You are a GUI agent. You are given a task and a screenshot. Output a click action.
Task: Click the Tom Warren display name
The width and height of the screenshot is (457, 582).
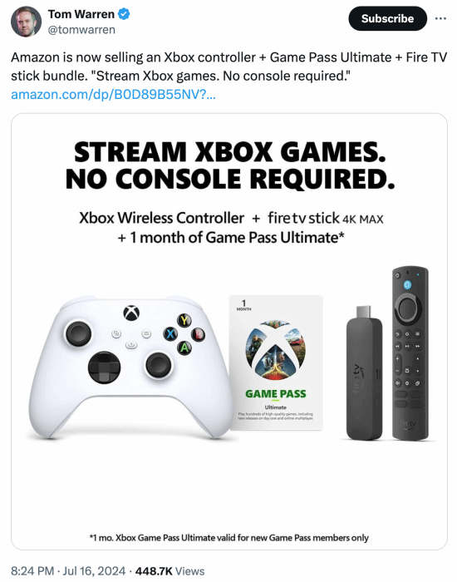pyautogui.click(x=81, y=14)
